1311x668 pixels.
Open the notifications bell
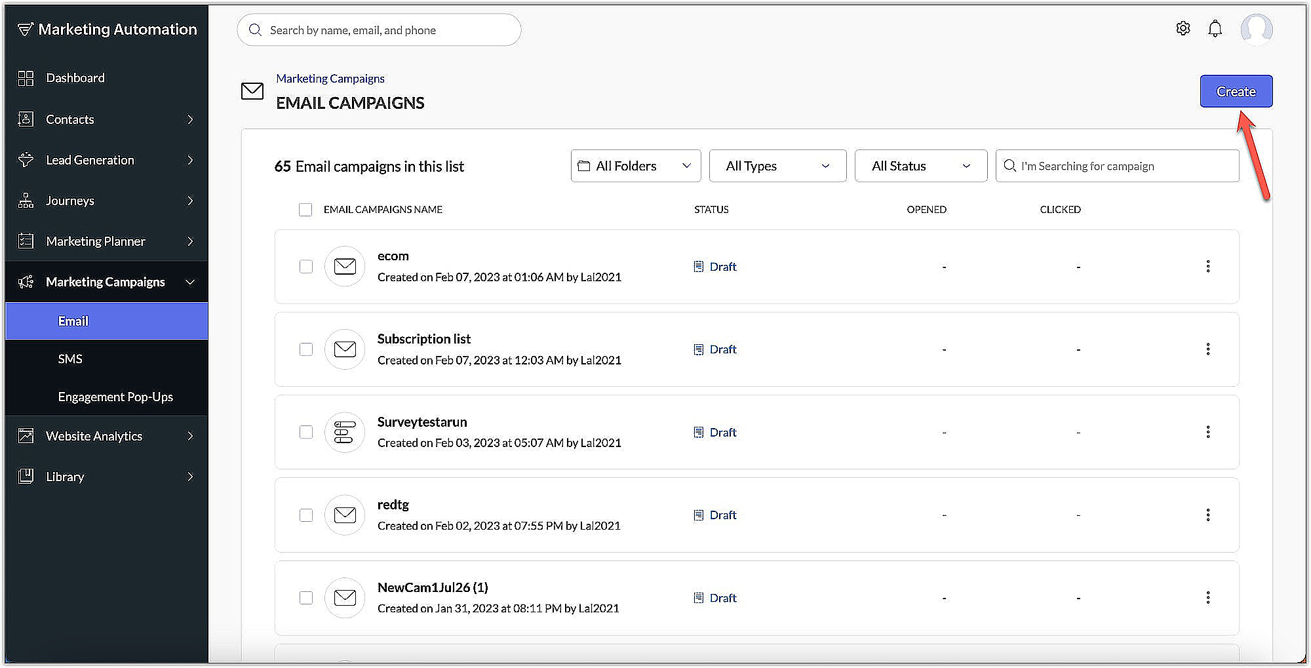pos(1215,29)
